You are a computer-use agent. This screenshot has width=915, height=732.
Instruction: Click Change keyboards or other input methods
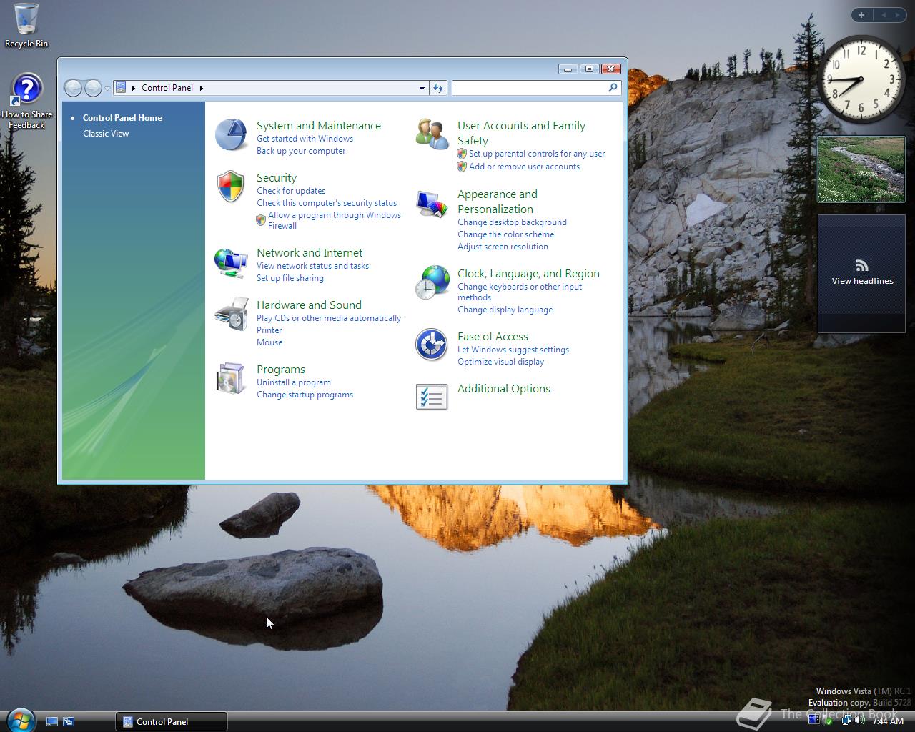coord(520,292)
